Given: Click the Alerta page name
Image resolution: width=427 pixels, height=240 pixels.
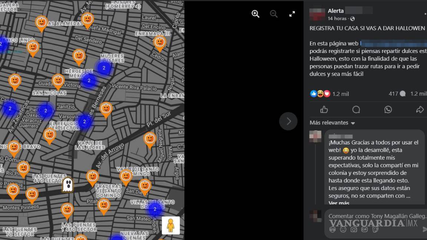Looking at the screenshot, I should [336, 11].
